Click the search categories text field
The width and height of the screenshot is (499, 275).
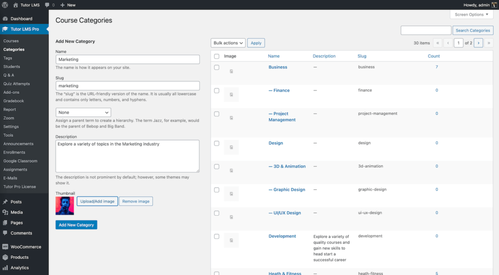coord(426,30)
